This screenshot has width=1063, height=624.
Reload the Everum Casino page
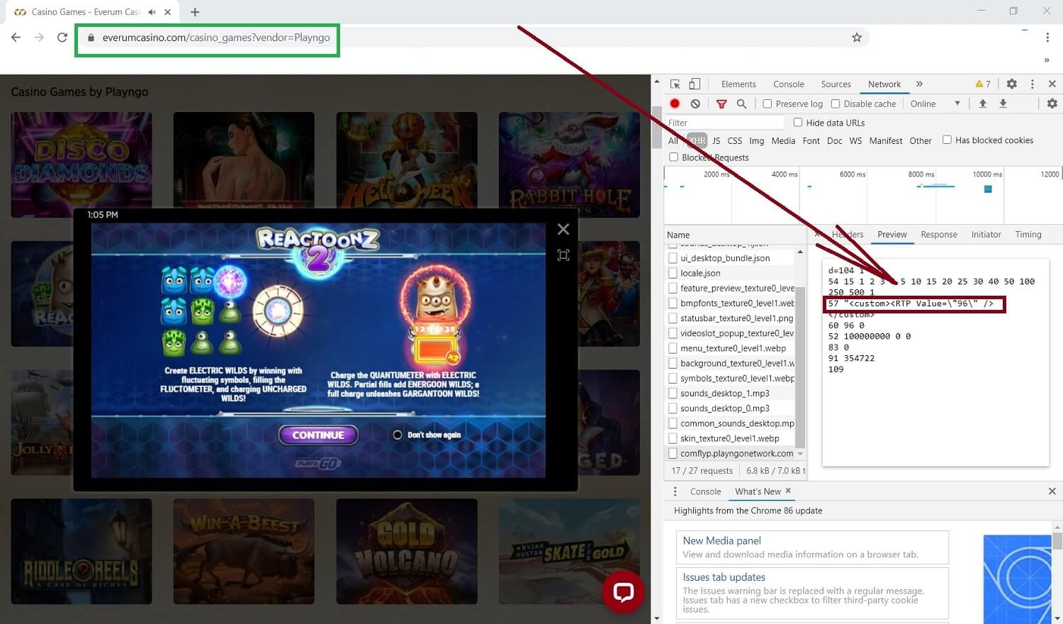click(62, 38)
